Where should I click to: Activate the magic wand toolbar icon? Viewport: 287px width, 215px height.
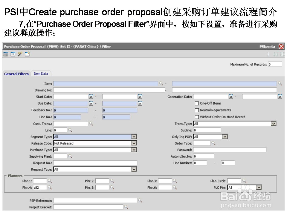click(x=20, y=54)
